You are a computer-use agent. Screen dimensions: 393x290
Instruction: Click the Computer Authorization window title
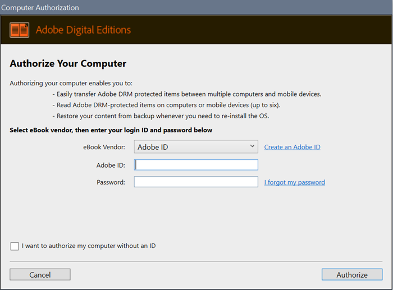40,7
